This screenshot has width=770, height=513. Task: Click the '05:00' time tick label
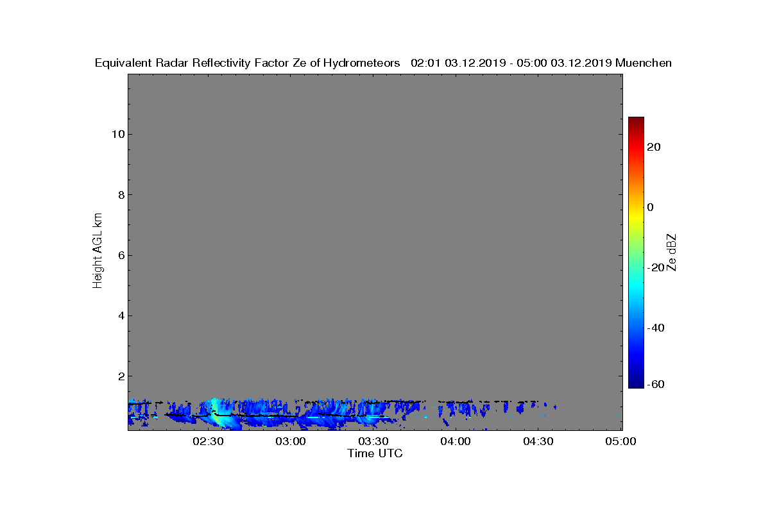pos(621,441)
